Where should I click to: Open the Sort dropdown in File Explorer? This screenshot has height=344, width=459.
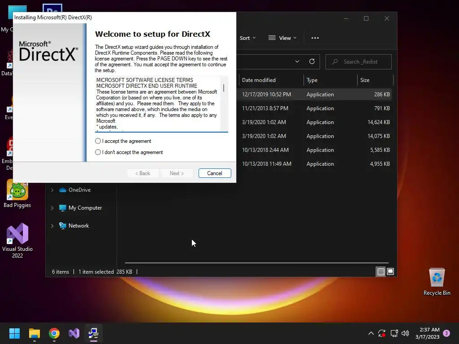[247, 38]
